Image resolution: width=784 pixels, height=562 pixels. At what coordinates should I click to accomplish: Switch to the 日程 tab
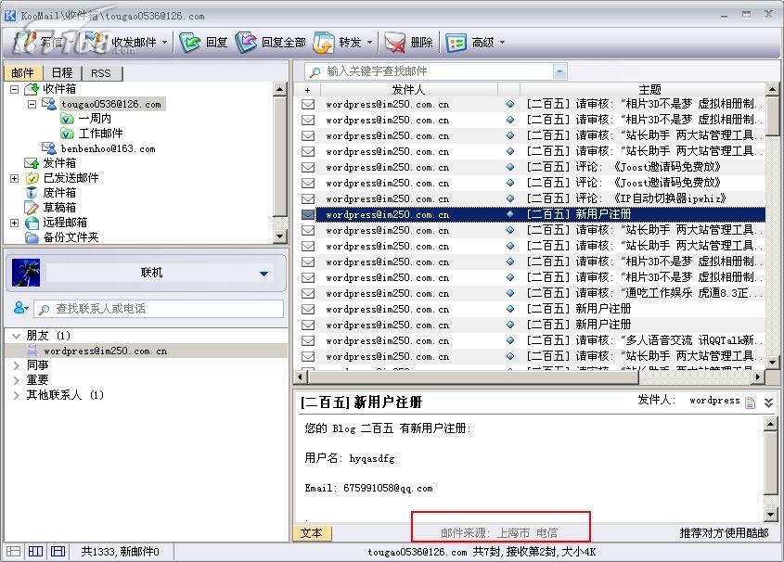click(62, 73)
